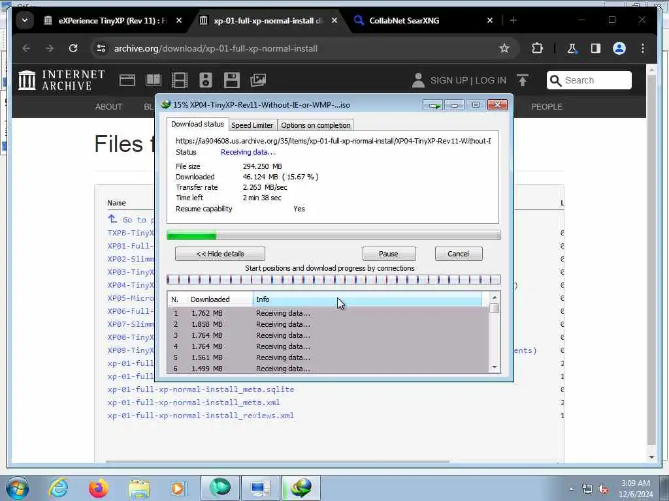Select the Download status tab
Screen dimensions: 669x501
(x=197, y=124)
